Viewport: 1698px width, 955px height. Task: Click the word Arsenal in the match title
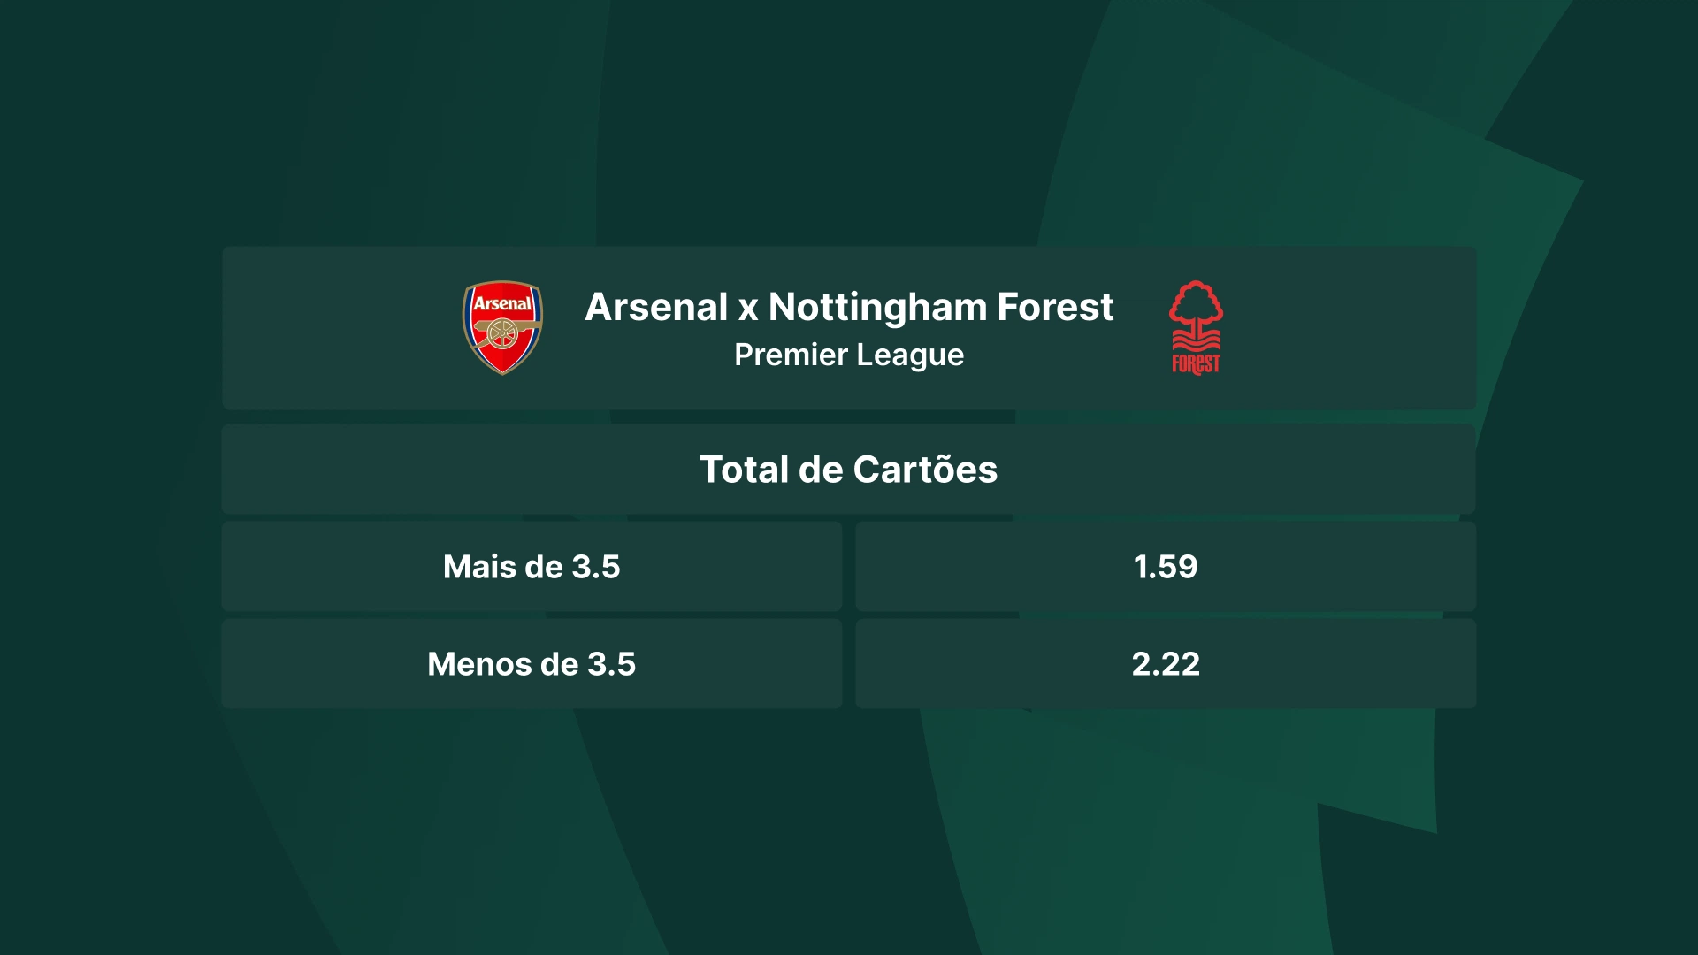pyautogui.click(x=656, y=307)
